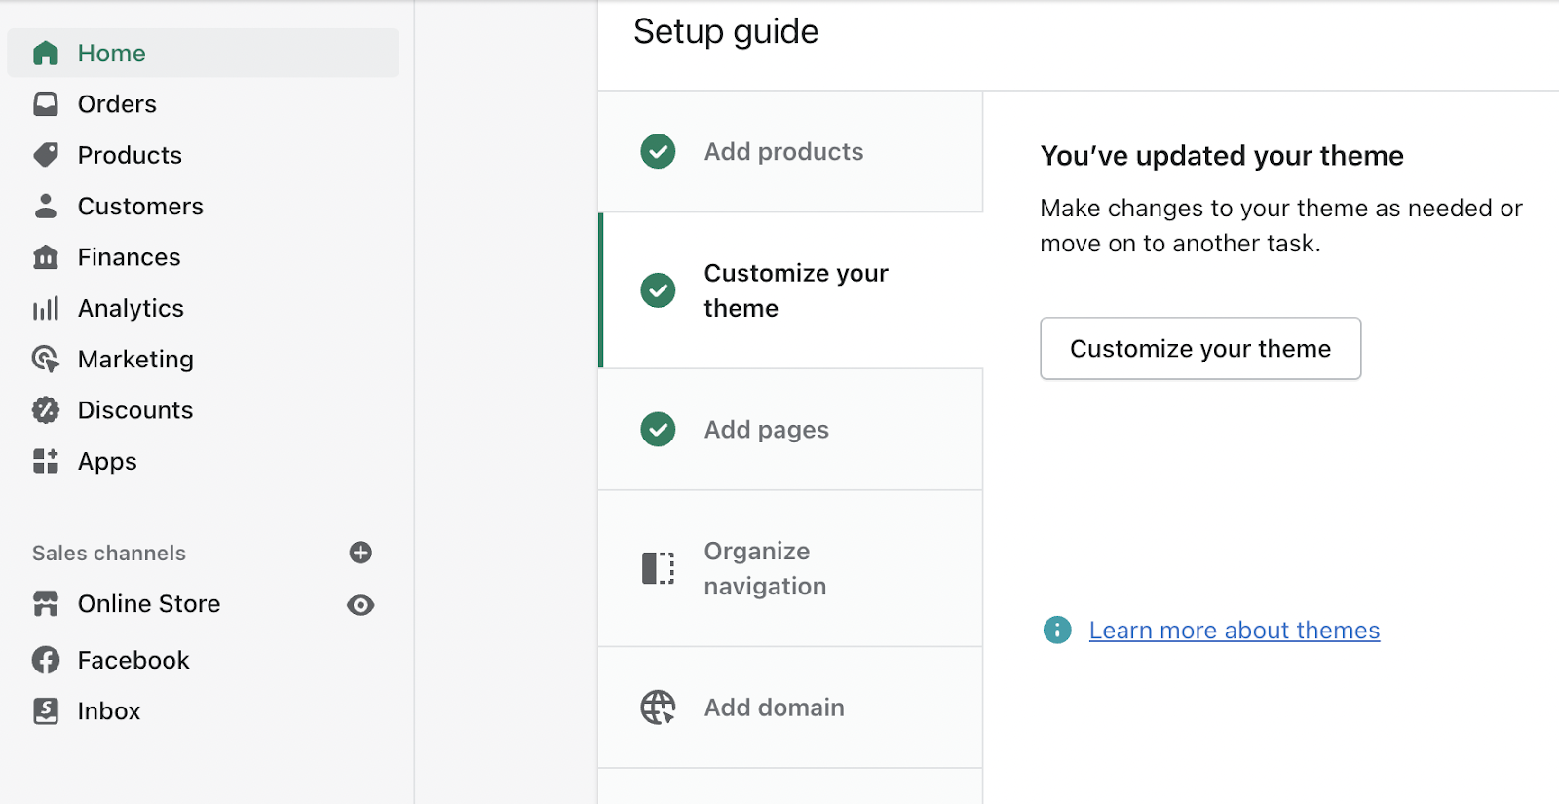This screenshot has height=804, width=1559.
Task: Click the Analytics bar chart icon
Action: pyautogui.click(x=46, y=308)
